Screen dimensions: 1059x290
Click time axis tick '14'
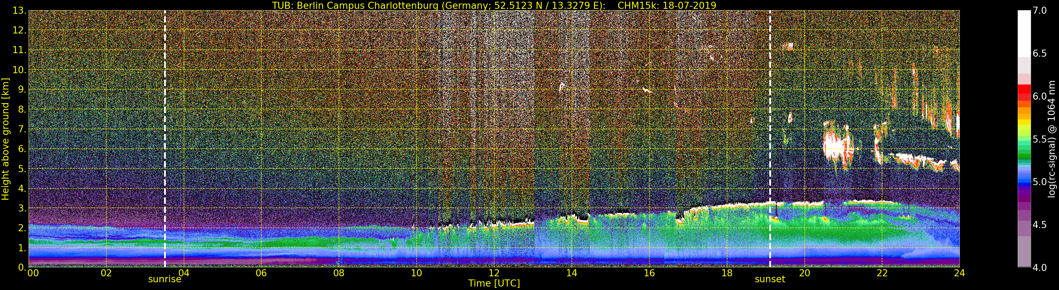point(571,273)
